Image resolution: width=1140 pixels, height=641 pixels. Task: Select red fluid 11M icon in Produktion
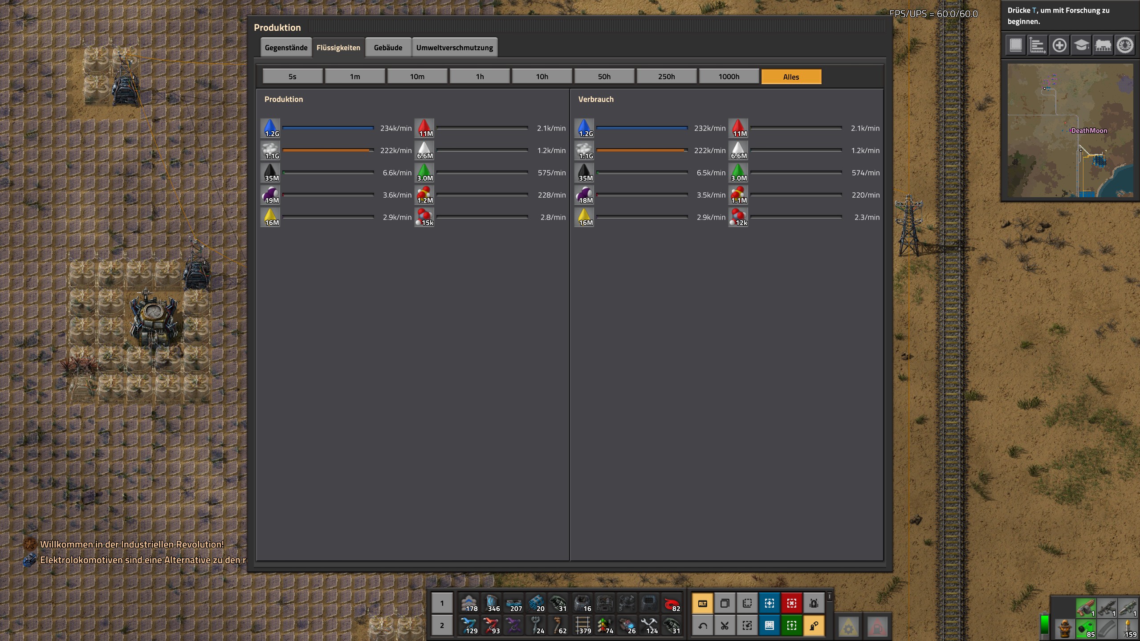click(x=425, y=128)
